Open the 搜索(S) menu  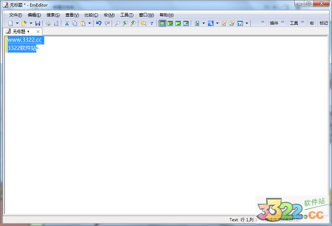(53, 15)
